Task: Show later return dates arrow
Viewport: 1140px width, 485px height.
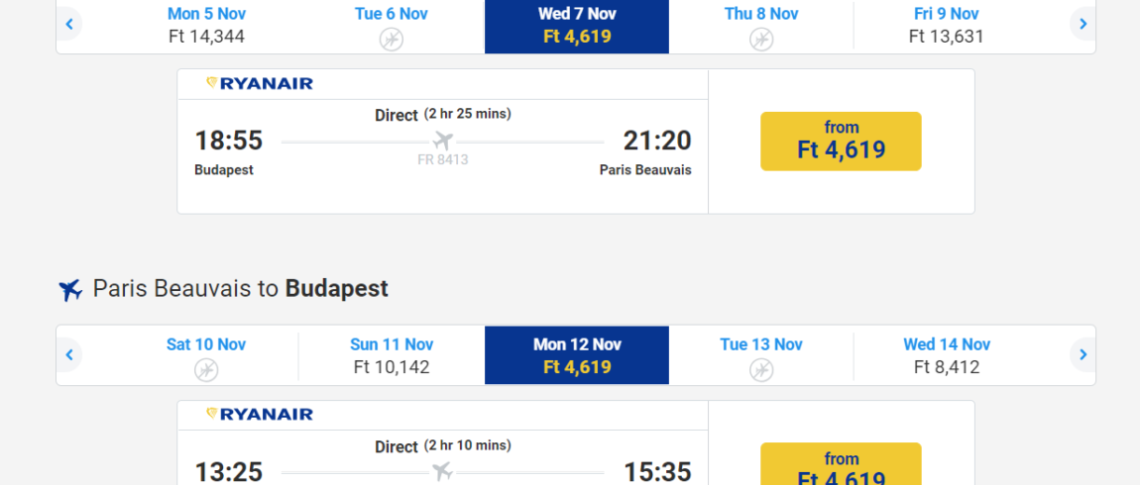Action: 1083,355
